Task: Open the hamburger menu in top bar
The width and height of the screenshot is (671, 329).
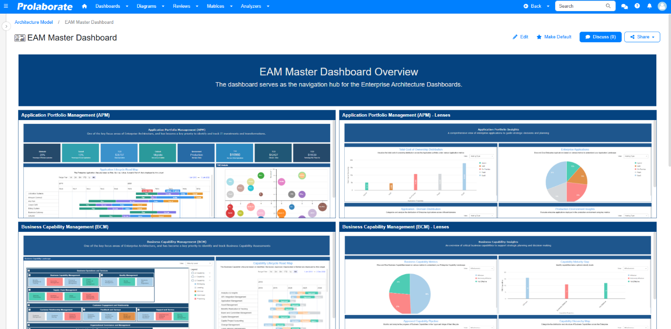Action: [6, 6]
